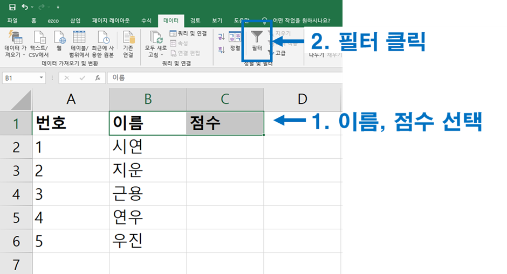Image resolution: width=507 pixels, height=274 pixels.
Task: Click the sort ascending icon
Action: click(x=221, y=37)
